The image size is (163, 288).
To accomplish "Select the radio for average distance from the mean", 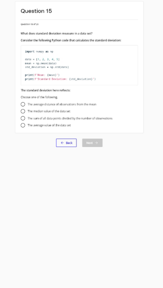I will [23, 104].
